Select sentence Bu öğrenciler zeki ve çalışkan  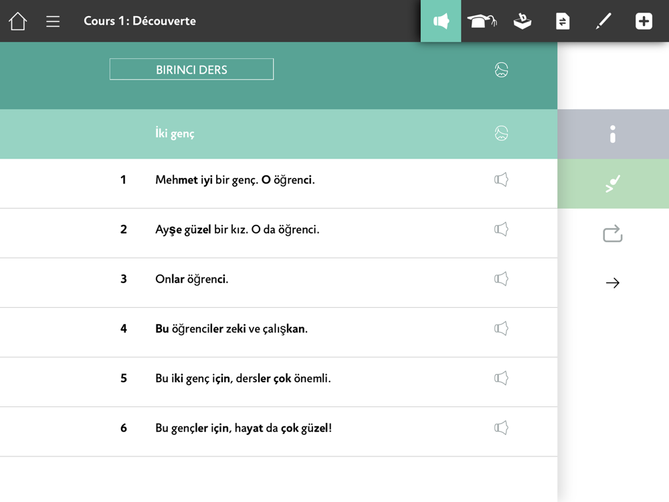[x=231, y=329]
